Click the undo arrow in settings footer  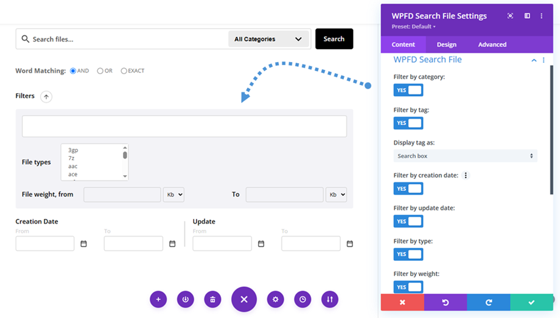(446, 302)
